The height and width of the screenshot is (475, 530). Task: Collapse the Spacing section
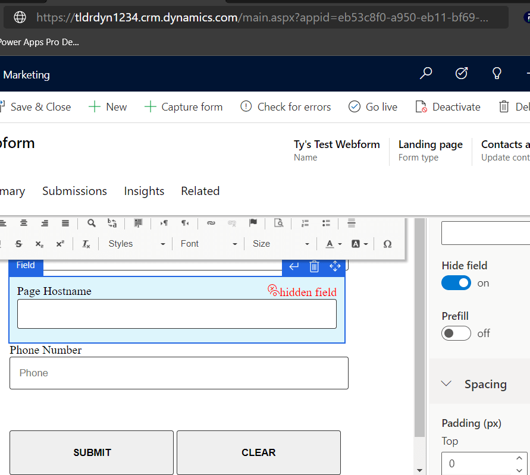(x=447, y=384)
